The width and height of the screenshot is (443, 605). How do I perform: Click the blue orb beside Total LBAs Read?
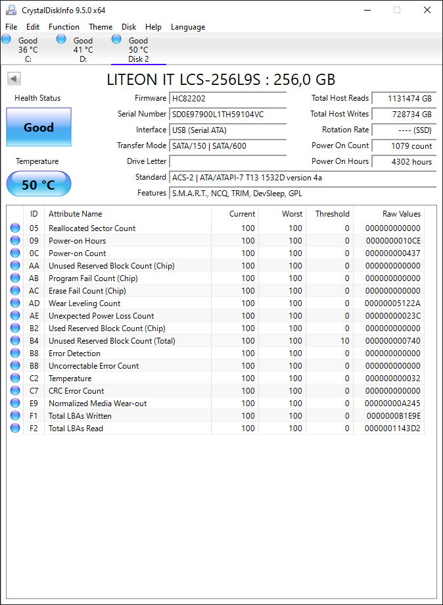(15, 428)
